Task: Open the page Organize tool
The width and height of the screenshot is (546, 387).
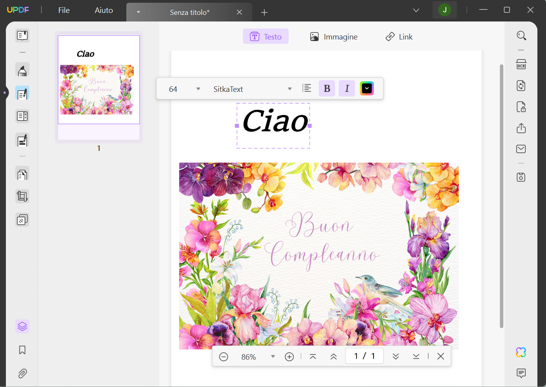Action: 22,173
